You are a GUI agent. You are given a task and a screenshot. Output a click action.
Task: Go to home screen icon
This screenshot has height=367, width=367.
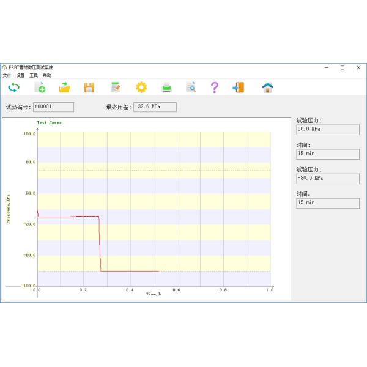(x=267, y=87)
